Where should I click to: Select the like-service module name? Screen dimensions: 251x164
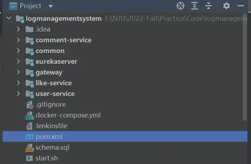(x=53, y=83)
